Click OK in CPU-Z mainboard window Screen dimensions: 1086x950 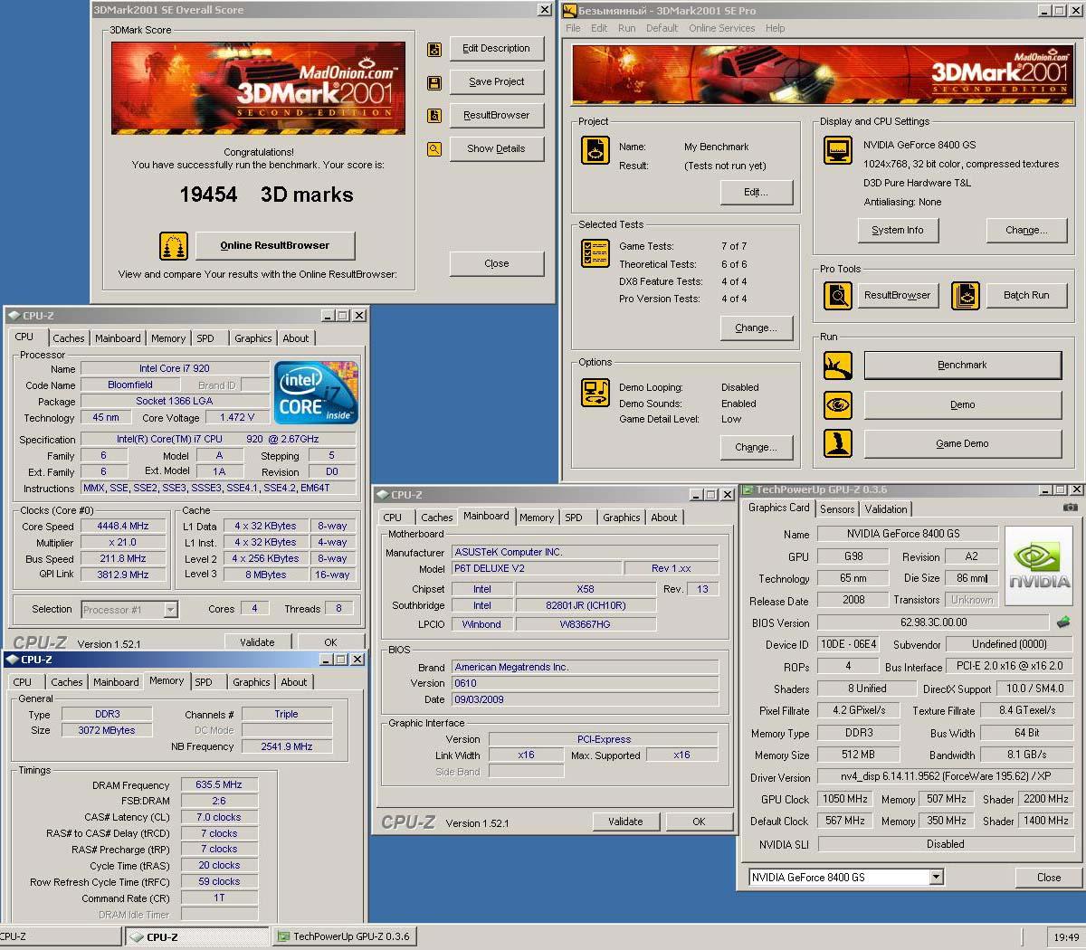click(x=699, y=822)
